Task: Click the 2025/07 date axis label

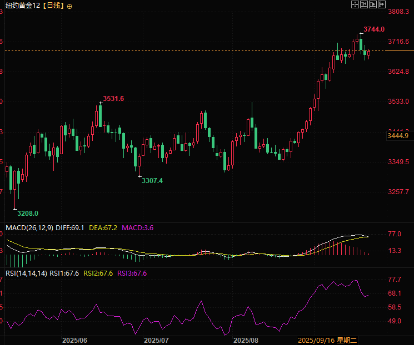Action: pyautogui.click(x=156, y=340)
